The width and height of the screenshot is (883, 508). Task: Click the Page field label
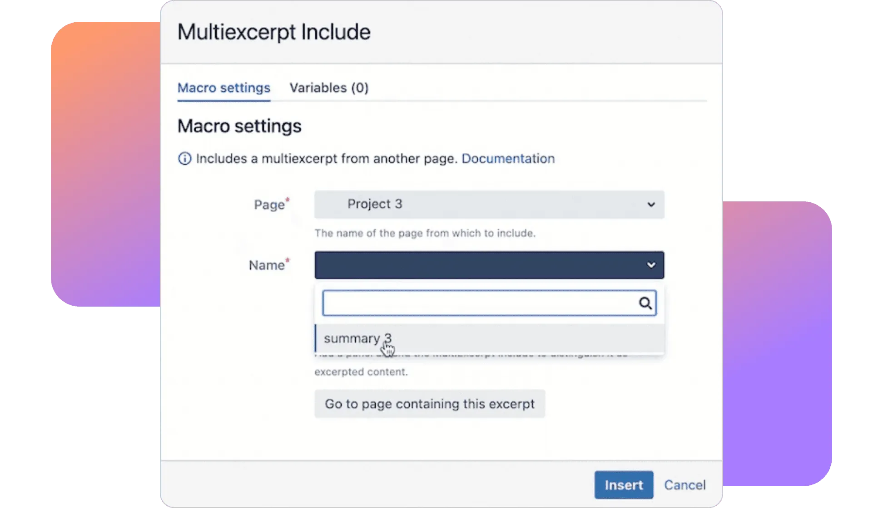click(x=269, y=205)
